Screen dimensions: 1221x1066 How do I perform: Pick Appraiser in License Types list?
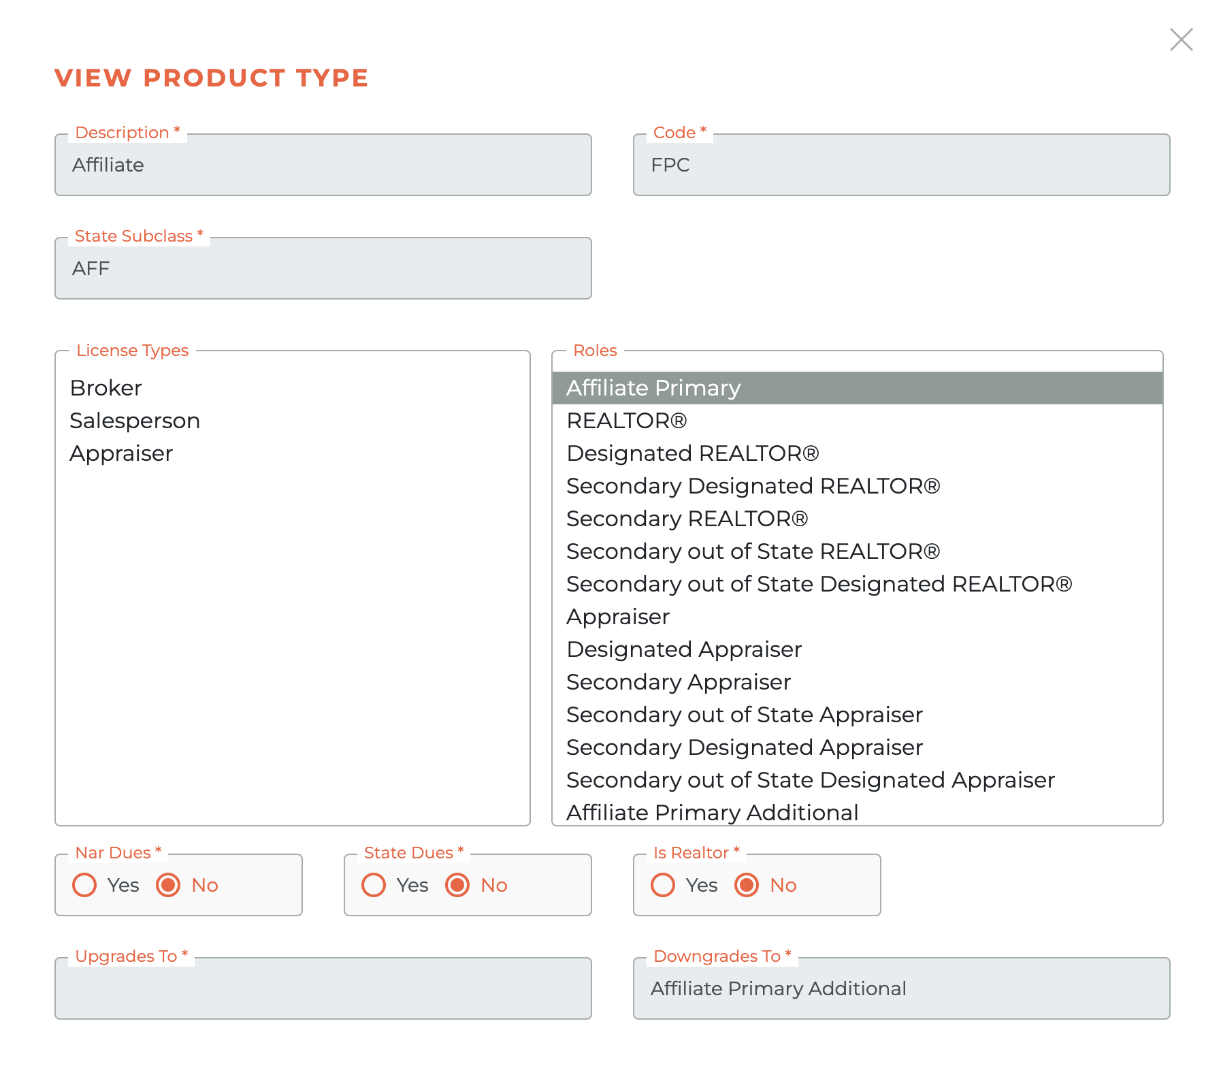(121, 453)
